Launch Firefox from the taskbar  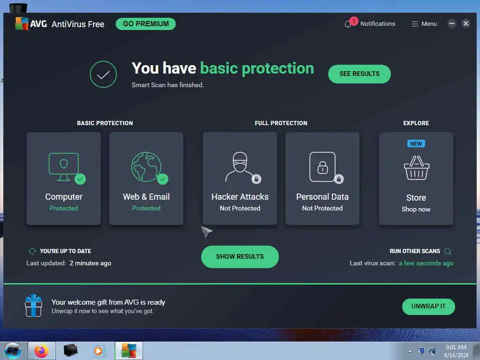click(42, 351)
